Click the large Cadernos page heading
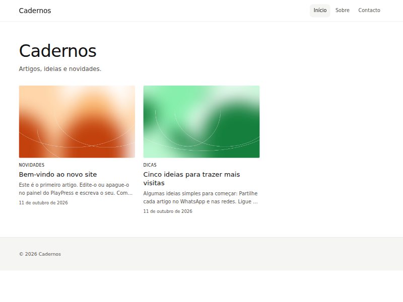 58,51
